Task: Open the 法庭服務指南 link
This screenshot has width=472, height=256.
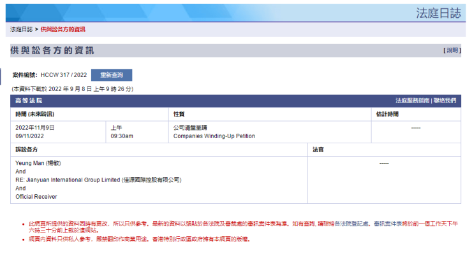Action: 412,101
